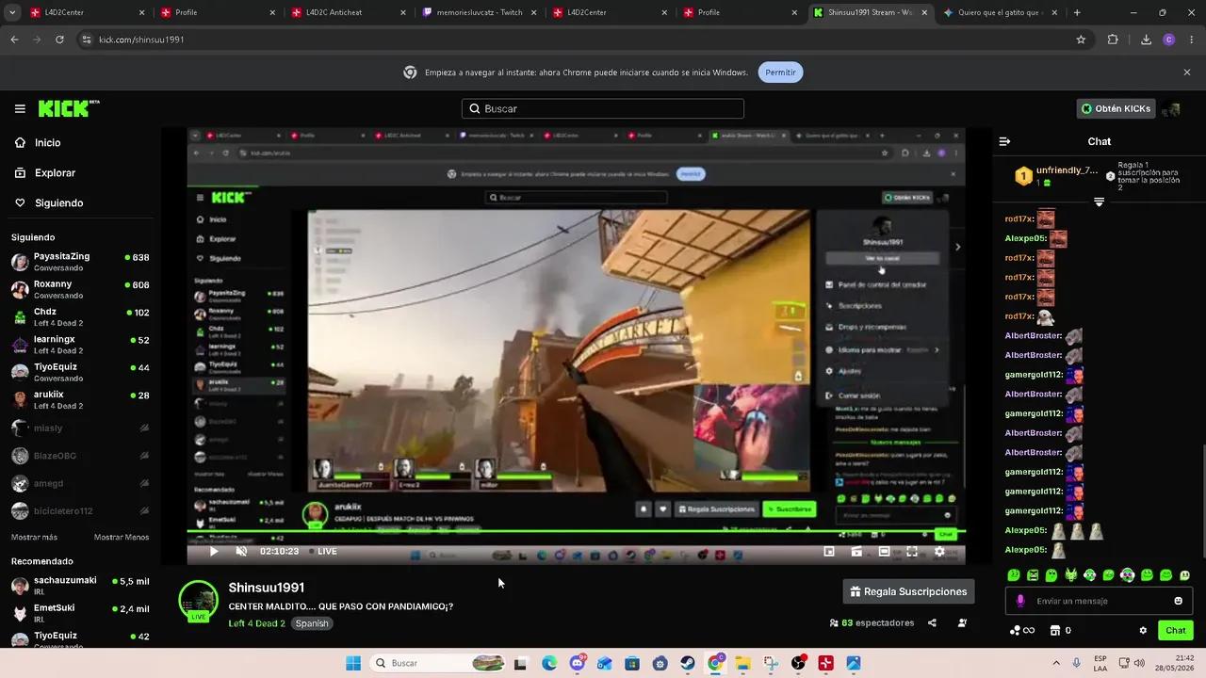Click the Enviar un mensaje chat input
This screenshot has width=1206, height=678.
pyautogui.click(x=1099, y=601)
